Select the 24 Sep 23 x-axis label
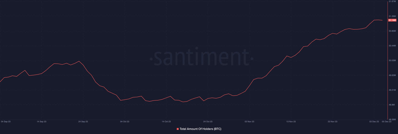 [x=83, y=121]
